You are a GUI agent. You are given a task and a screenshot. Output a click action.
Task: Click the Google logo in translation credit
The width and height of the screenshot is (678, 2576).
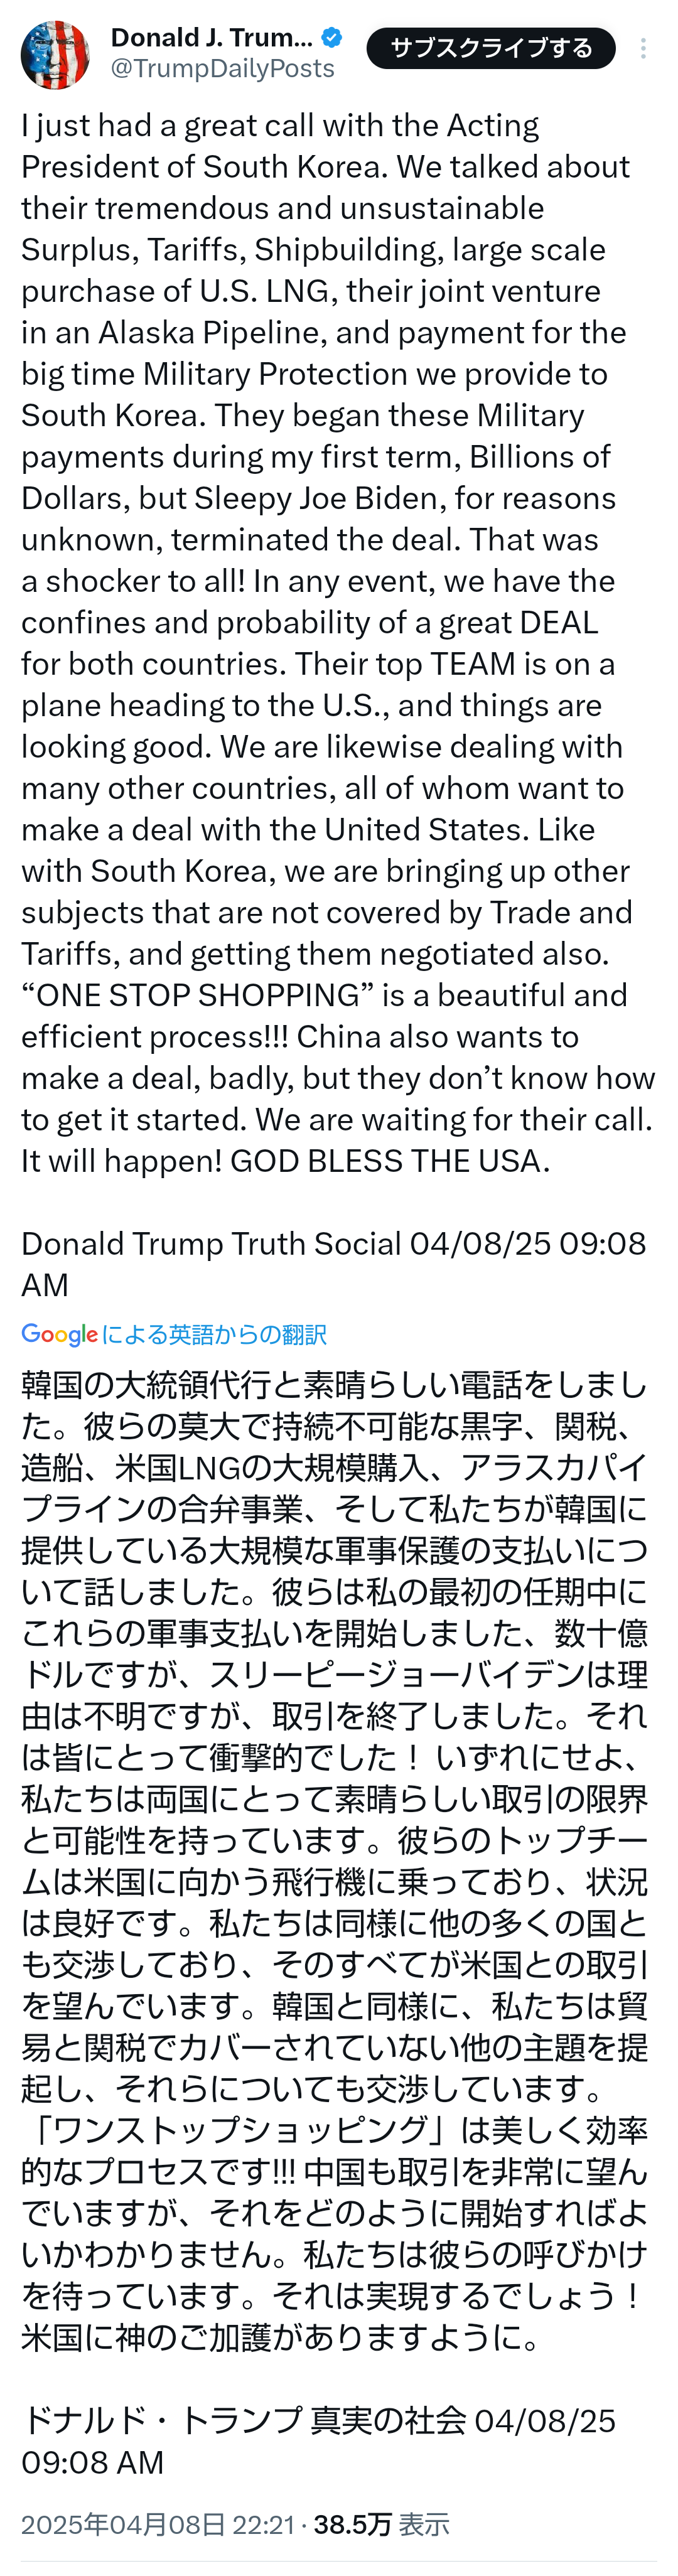[59, 1334]
